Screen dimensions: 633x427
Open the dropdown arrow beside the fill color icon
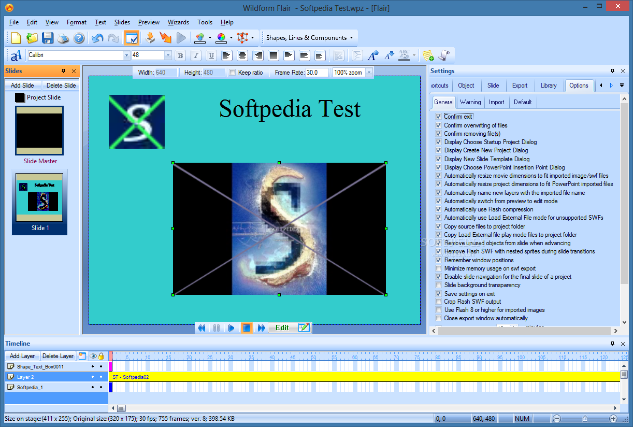(210, 38)
